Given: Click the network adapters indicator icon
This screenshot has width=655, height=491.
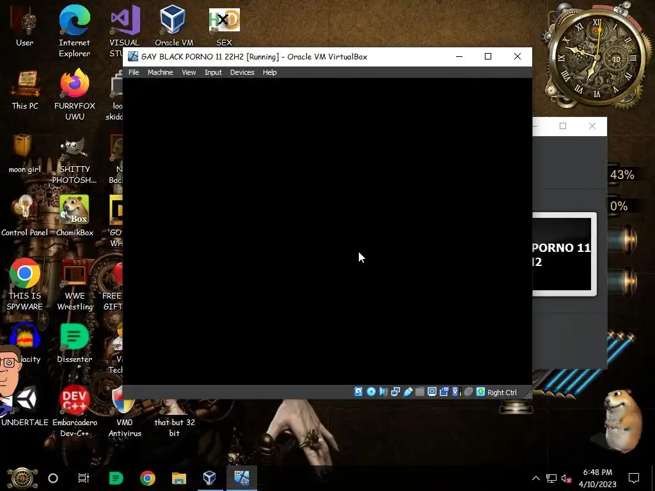Looking at the screenshot, I should [x=395, y=392].
